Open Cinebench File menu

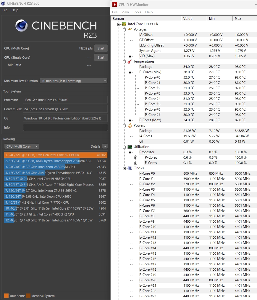5,10
